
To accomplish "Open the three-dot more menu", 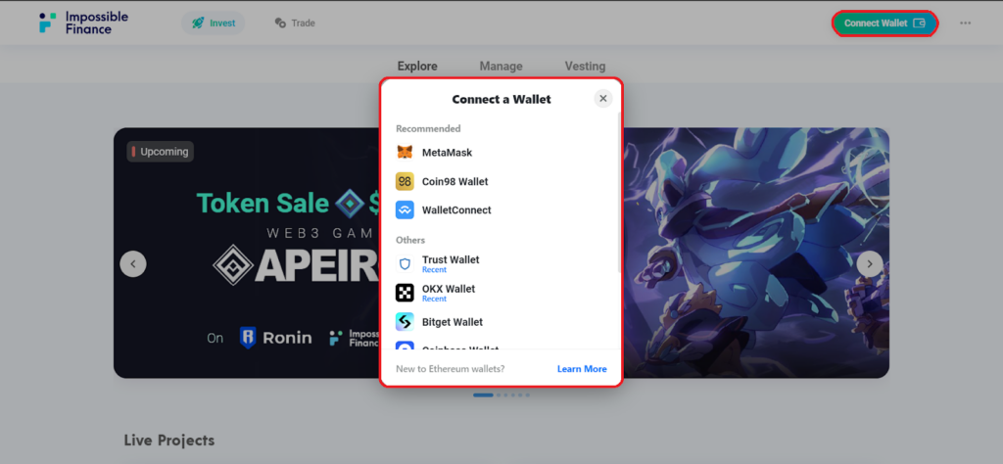I will click(965, 23).
